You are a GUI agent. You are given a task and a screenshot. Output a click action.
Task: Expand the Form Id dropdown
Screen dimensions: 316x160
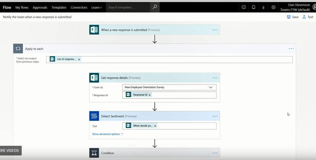pos(211,87)
